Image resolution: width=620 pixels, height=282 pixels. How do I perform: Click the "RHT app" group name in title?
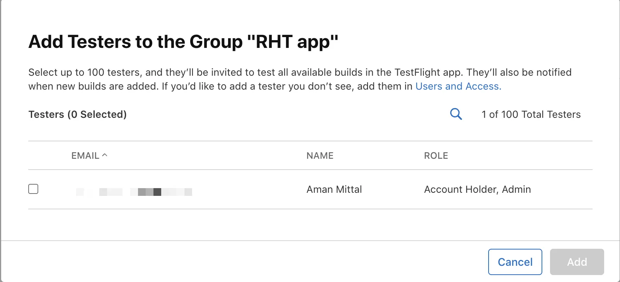pos(292,42)
